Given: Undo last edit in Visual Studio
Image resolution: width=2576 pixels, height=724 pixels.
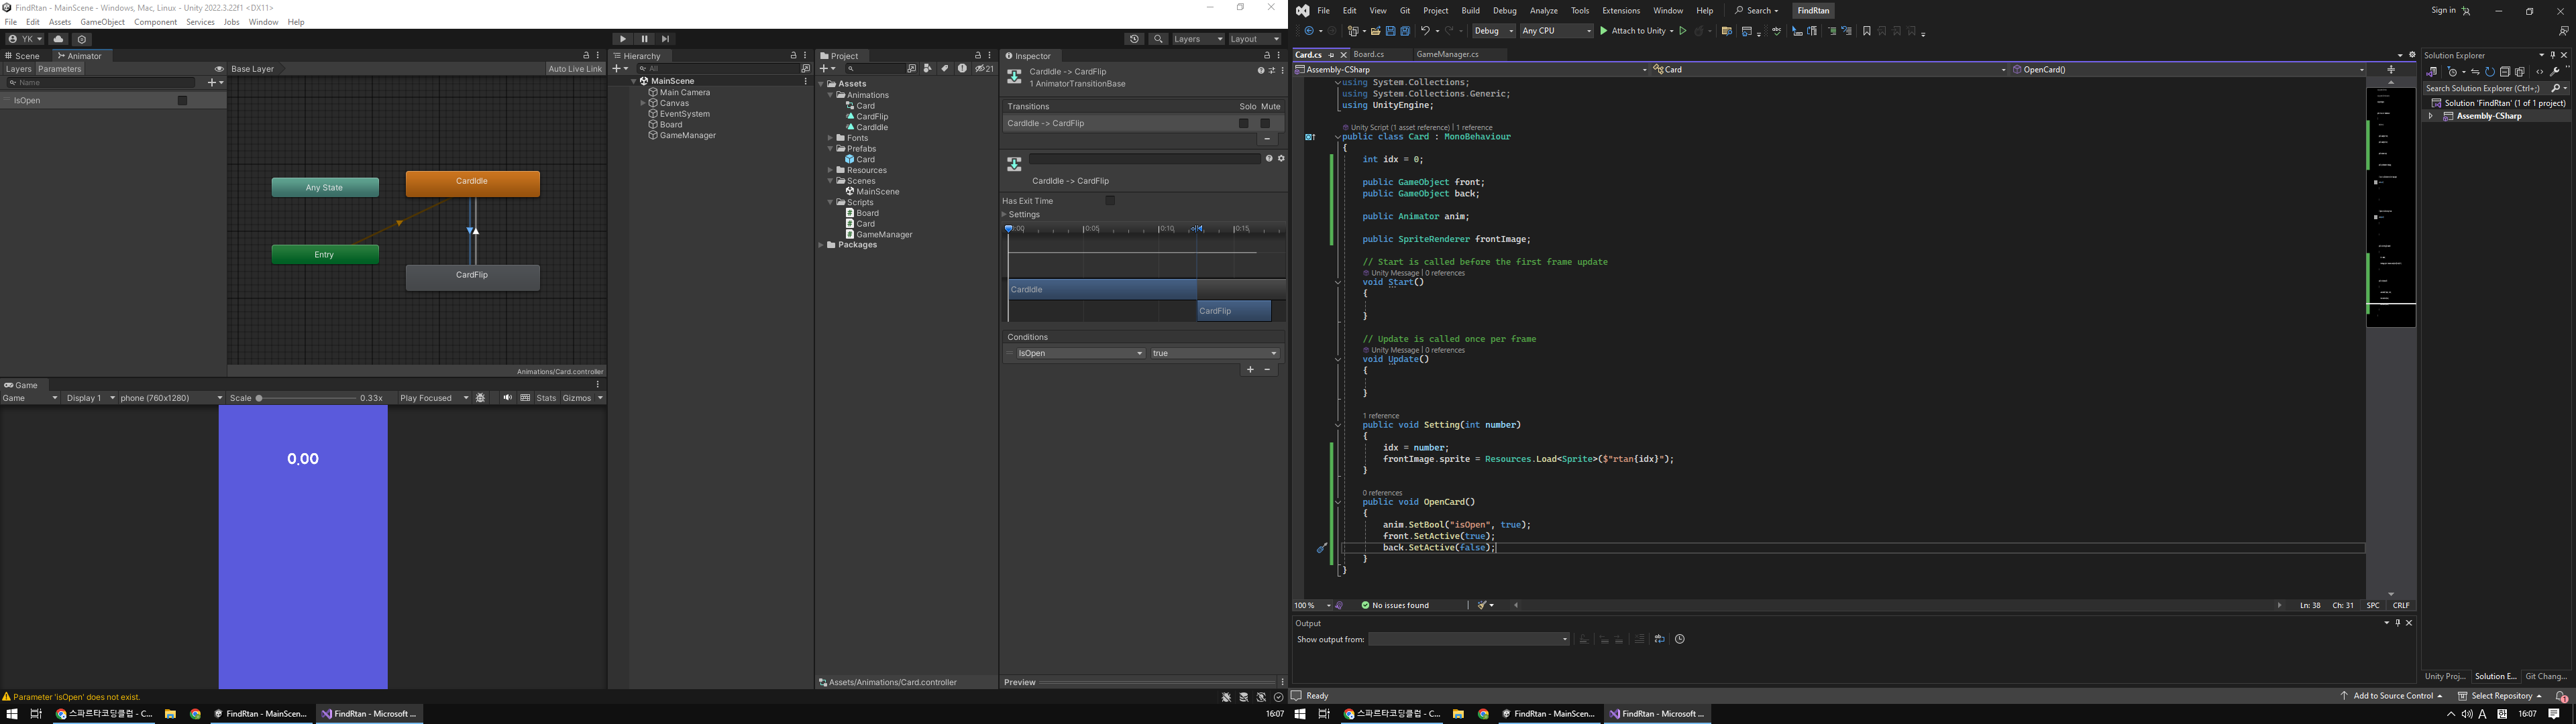Looking at the screenshot, I should point(1425,31).
